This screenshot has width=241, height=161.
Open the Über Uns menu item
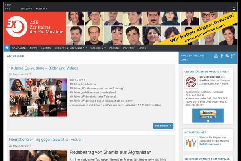[x=8, y=6]
